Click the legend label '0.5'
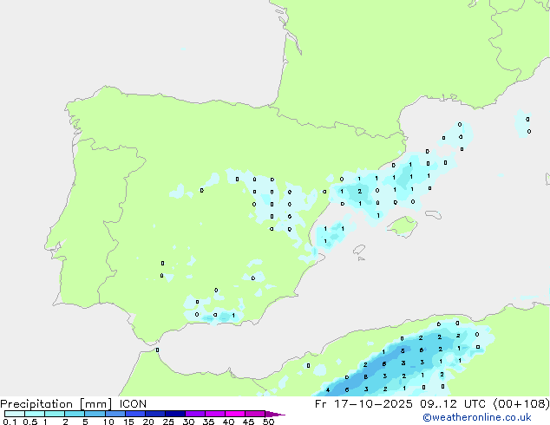The height and width of the screenshot is (425, 550). [x=30, y=422]
